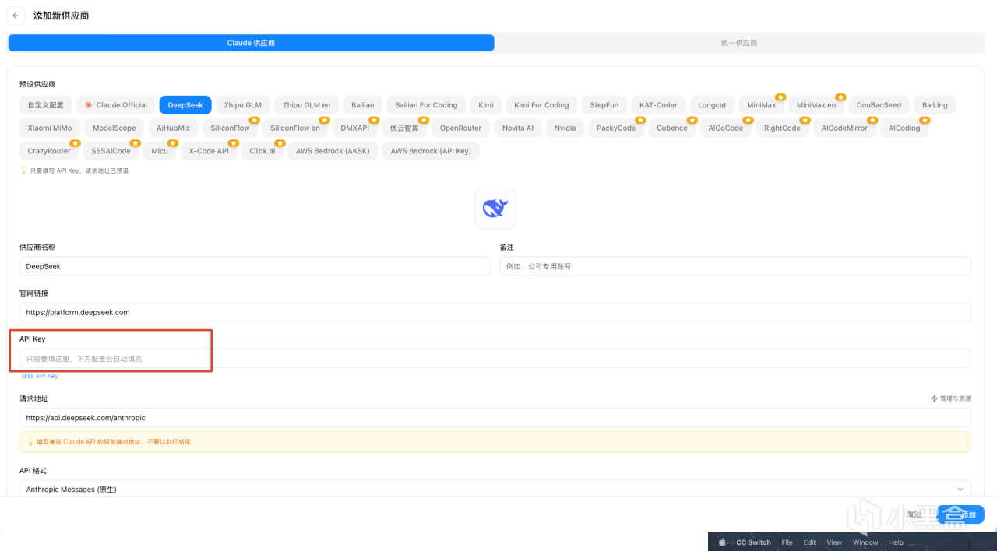This screenshot has height=551, width=997.
Task: Pick the Micu preset
Action: click(160, 151)
